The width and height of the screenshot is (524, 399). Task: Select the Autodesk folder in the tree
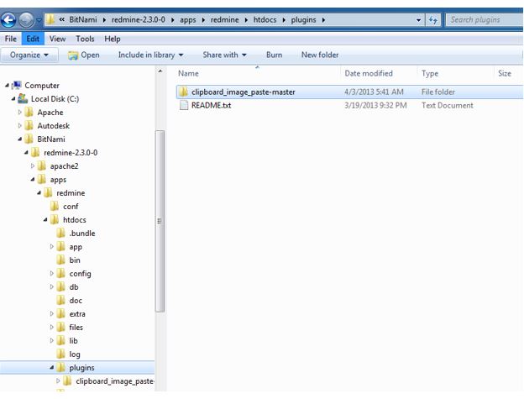pyautogui.click(x=54, y=126)
